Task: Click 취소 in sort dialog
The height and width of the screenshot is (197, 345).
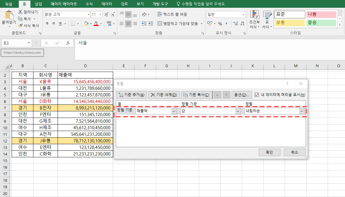Action: pos(295,152)
